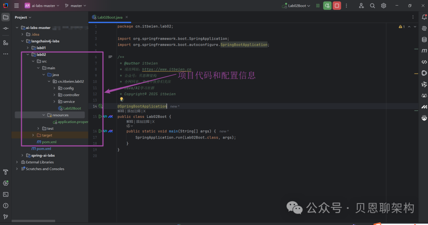The image size is (428, 225).
Task: Go to next highlighted problem arrow
Action: (415, 27)
